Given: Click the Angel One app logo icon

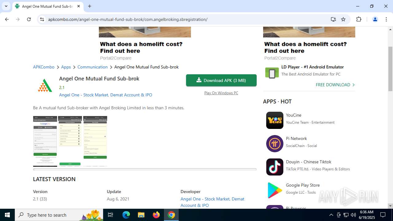Looking at the screenshot, I should click(45, 86).
